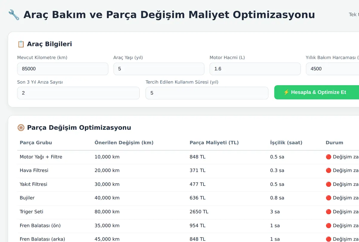Click the 636 TL cost cell

(197, 198)
